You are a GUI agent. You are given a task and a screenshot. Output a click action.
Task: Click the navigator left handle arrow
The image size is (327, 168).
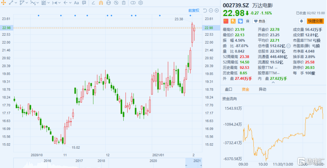click(186, 166)
